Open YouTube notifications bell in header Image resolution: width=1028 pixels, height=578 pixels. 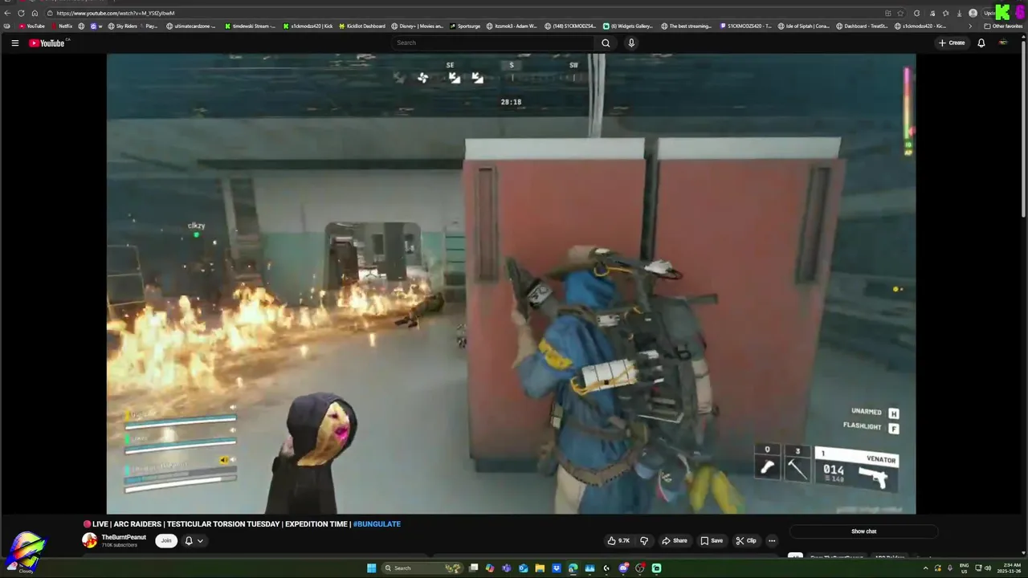[981, 43]
